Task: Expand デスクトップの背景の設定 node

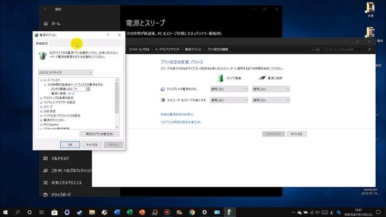Action: (41, 98)
